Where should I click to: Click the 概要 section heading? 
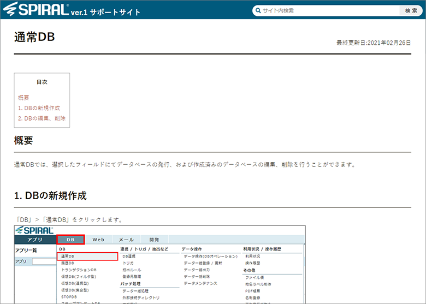pos(23,140)
